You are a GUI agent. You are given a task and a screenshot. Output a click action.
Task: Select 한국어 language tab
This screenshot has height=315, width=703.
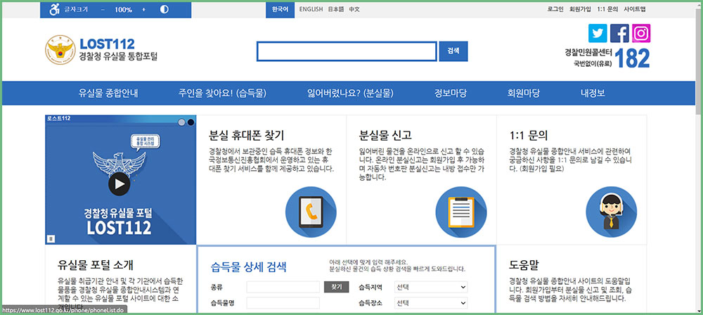pos(280,9)
